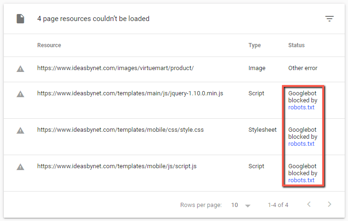This screenshot has height=221, width=348.
Task: Open robots.txt link for style.css row
Action: click(301, 144)
